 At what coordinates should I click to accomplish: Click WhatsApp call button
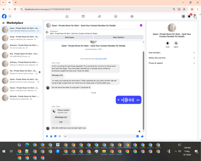pyautogui.click(x=61, y=117)
